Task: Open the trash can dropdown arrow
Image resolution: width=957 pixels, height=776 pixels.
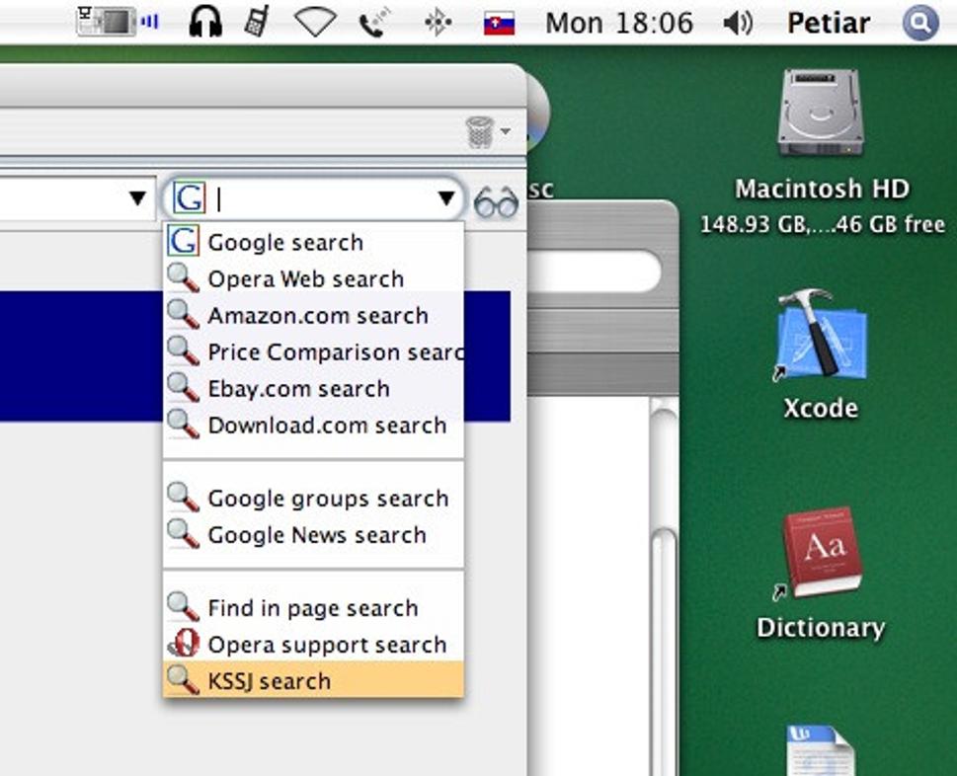Action: [x=506, y=131]
